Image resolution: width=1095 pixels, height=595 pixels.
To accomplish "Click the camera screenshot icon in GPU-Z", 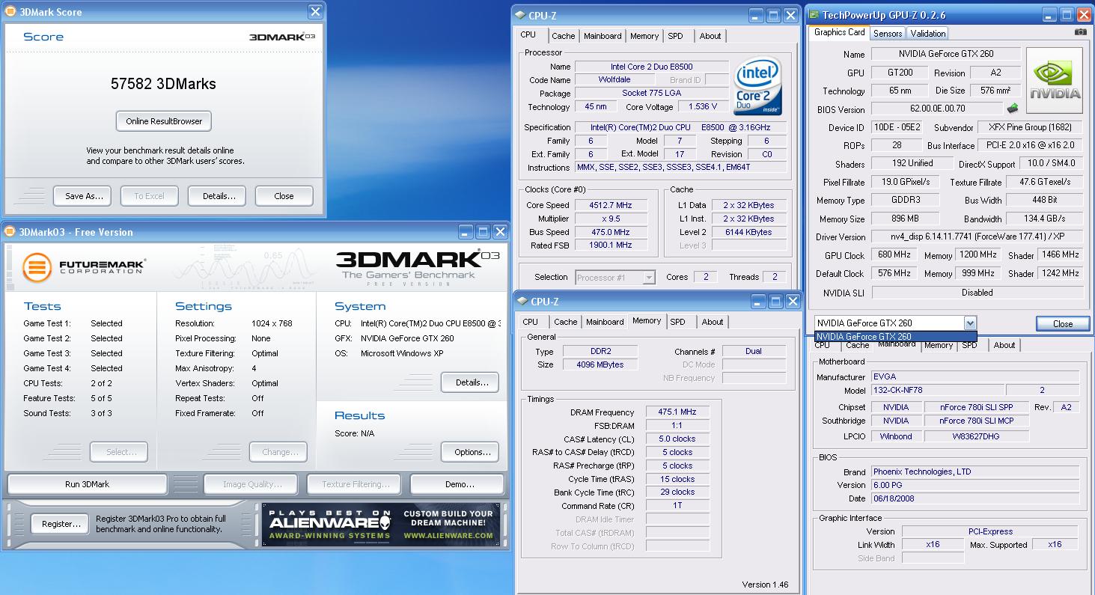I will (1080, 32).
